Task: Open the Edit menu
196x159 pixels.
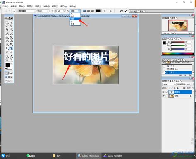Action: 14,6
